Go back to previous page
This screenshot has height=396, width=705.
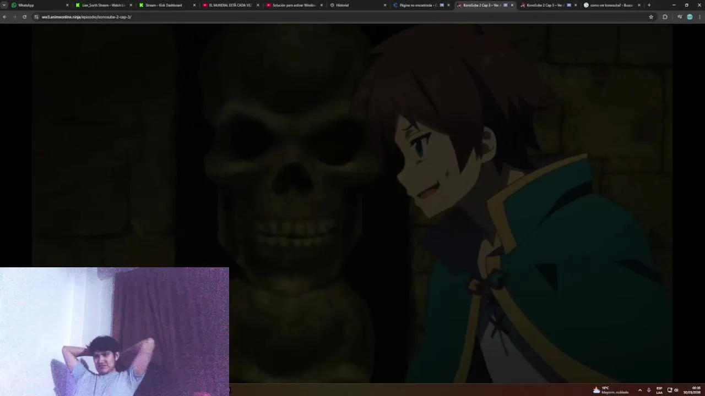pos(5,17)
